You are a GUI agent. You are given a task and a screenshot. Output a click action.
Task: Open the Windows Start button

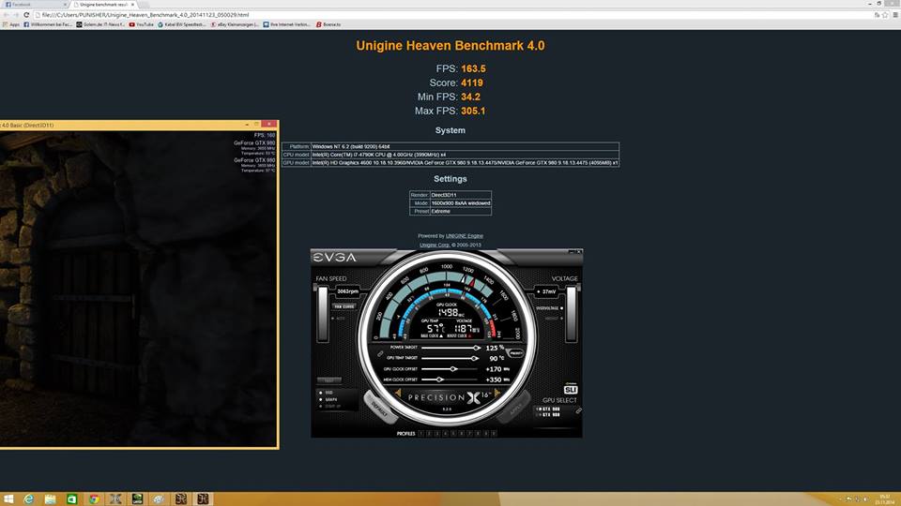[8, 499]
